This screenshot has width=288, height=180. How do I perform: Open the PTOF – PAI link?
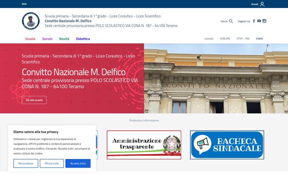(x=243, y=38)
